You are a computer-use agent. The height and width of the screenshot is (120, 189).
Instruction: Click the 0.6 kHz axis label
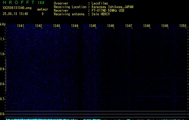2,114
